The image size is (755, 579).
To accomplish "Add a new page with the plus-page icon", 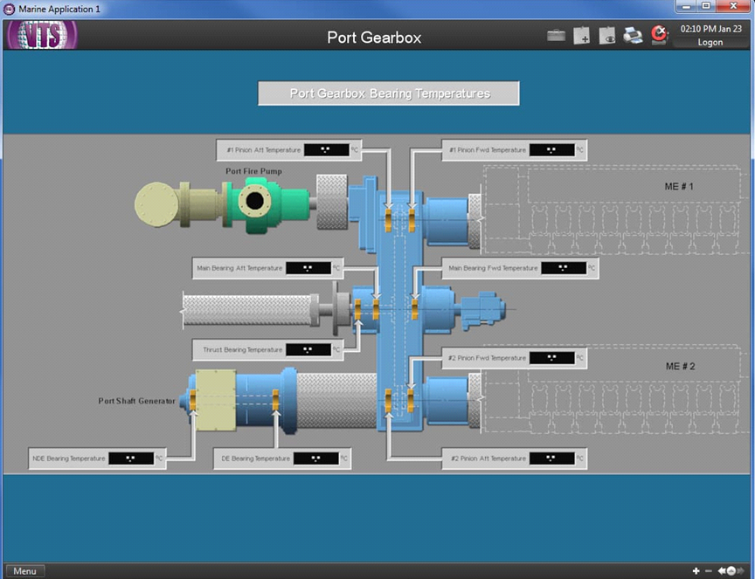I will tap(581, 35).
